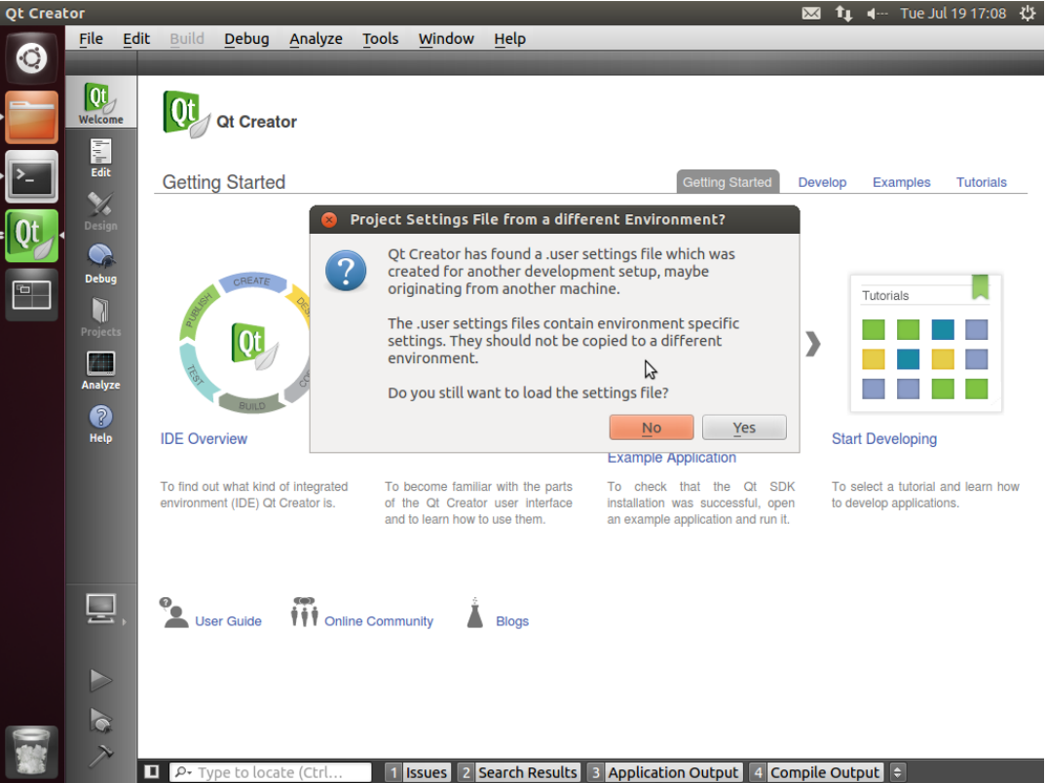Open the sound volume indicator
Screen dimensions: 1046x783
coord(877,14)
